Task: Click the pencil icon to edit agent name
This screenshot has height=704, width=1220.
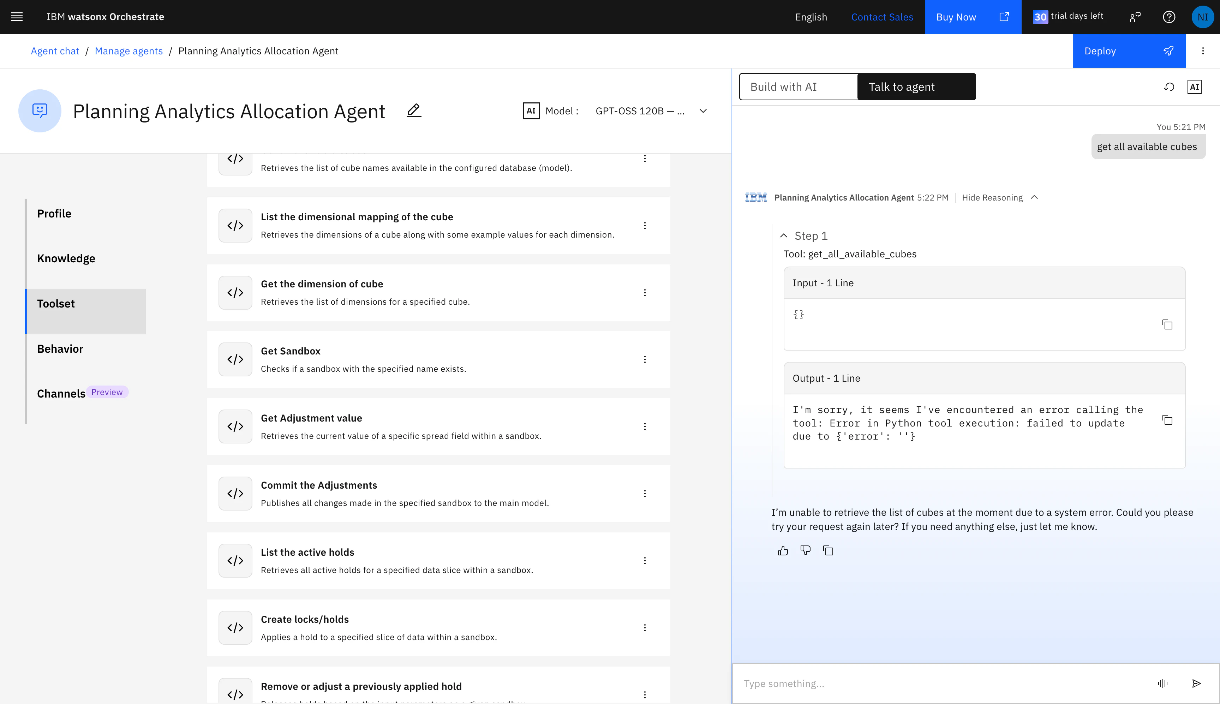Action: 414,111
